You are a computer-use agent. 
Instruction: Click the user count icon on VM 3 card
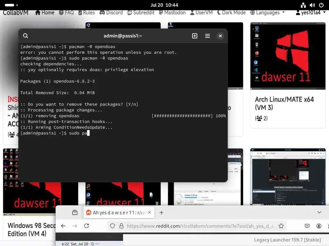(x=259, y=118)
